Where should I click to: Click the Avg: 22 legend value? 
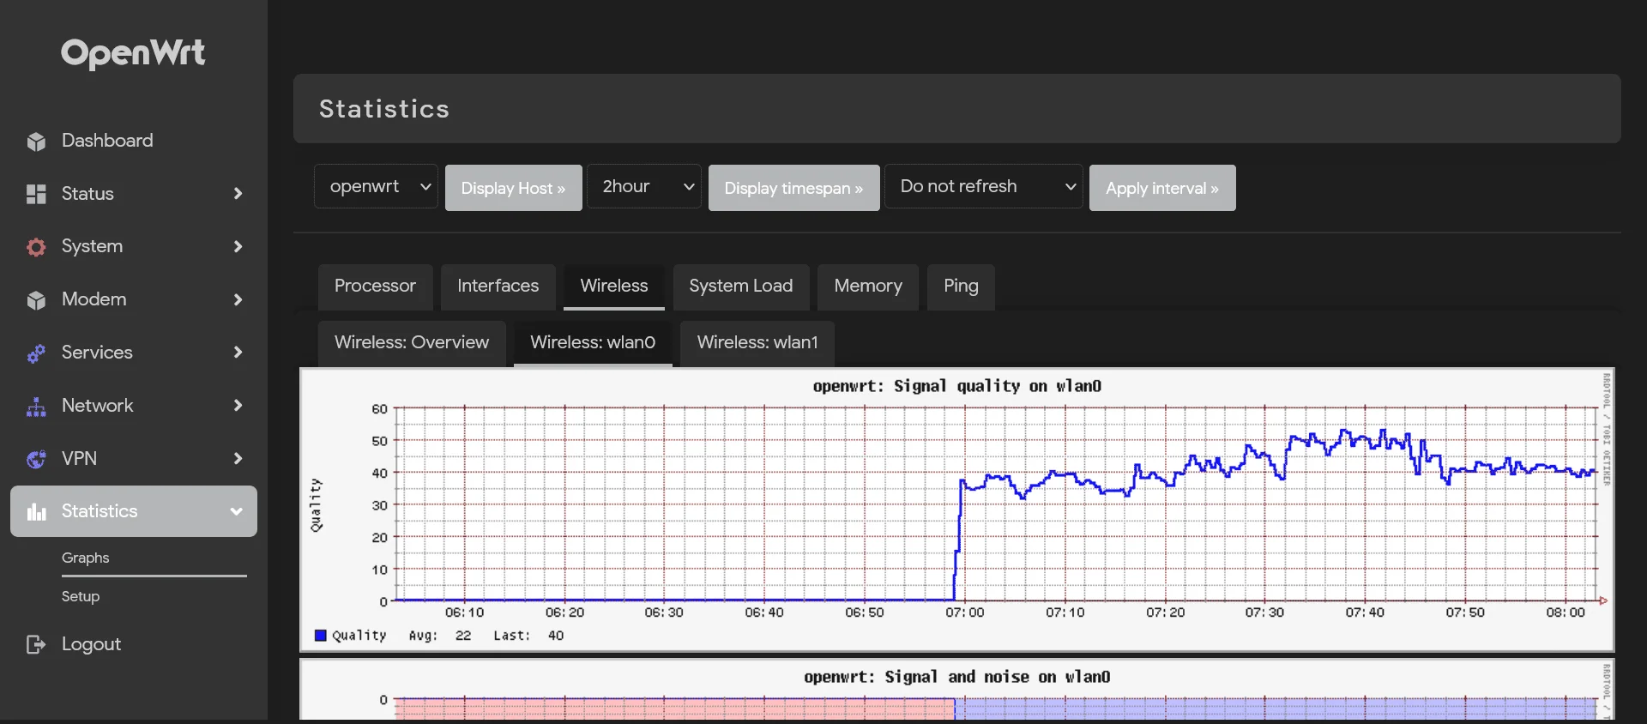[x=440, y=636]
